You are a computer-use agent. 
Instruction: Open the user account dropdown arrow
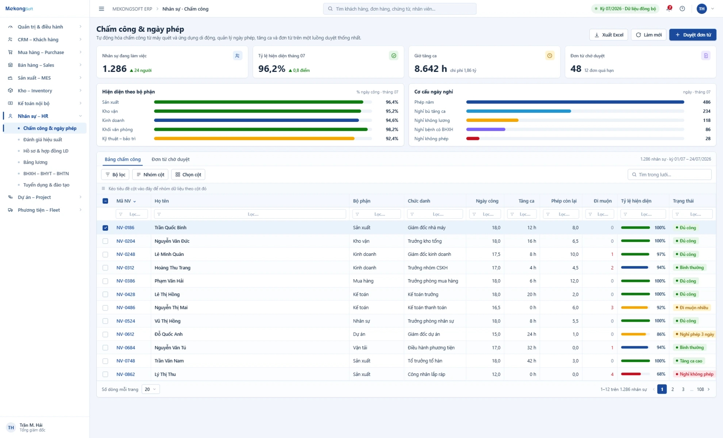click(712, 9)
